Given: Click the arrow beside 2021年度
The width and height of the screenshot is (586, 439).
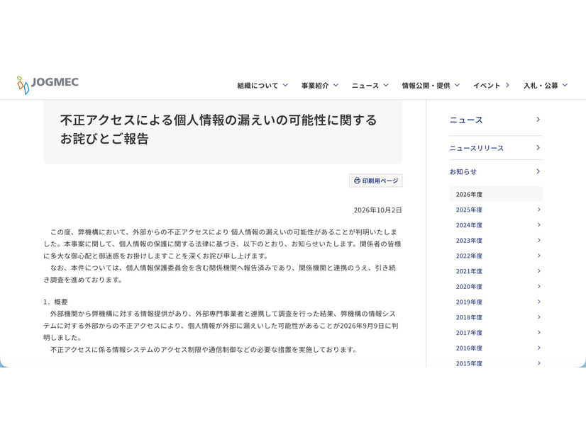Looking at the screenshot, I should coord(539,270).
